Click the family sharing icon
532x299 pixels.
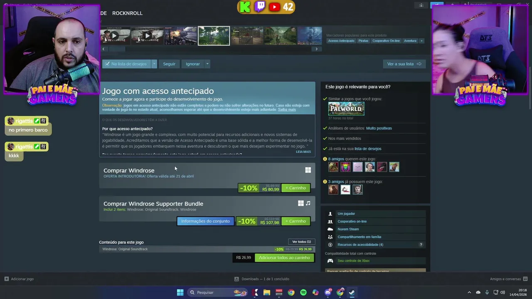coord(330,237)
